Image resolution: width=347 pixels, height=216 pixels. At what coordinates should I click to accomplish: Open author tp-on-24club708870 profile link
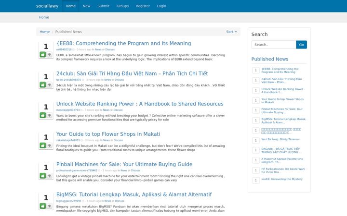coord(68,80)
